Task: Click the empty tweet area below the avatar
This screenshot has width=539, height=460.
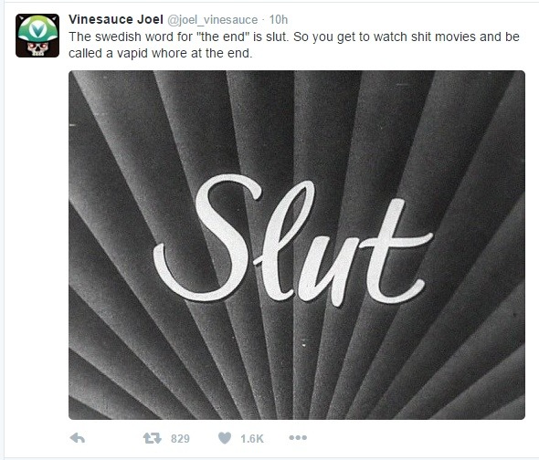Action: click(x=37, y=240)
